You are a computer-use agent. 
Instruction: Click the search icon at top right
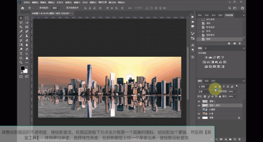click(x=229, y=8)
